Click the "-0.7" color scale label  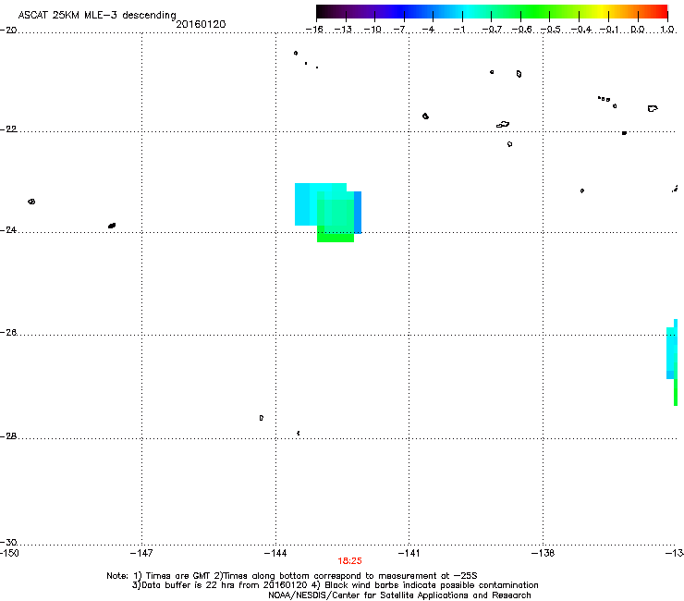492,30
